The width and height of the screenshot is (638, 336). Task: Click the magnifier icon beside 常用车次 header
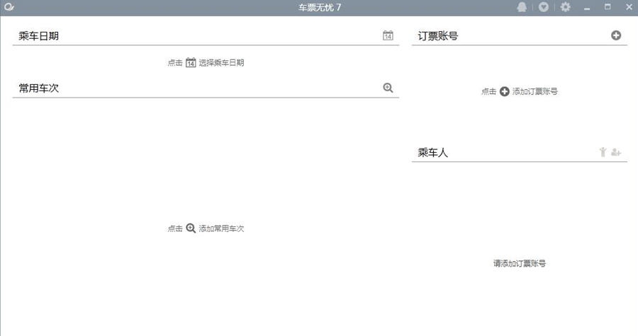[388, 88]
